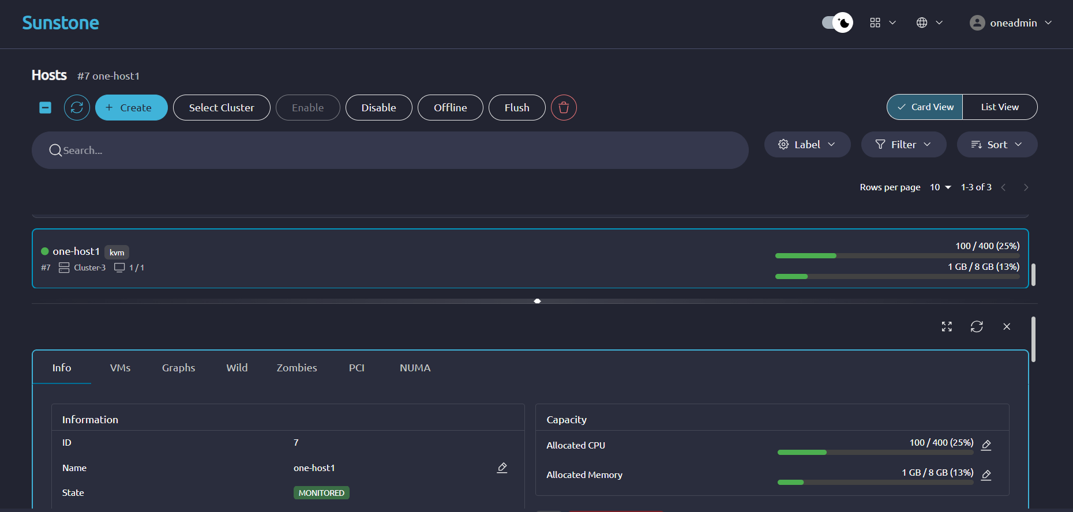Refresh the hosts list
The image size is (1073, 512).
pyautogui.click(x=77, y=108)
